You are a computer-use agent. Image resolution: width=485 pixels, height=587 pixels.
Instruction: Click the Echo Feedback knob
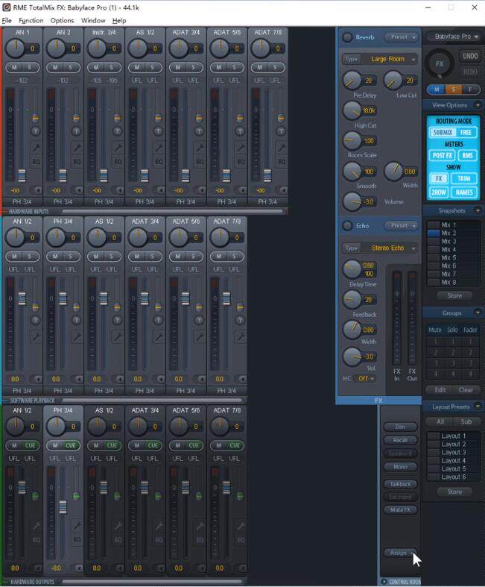pyautogui.click(x=352, y=299)
